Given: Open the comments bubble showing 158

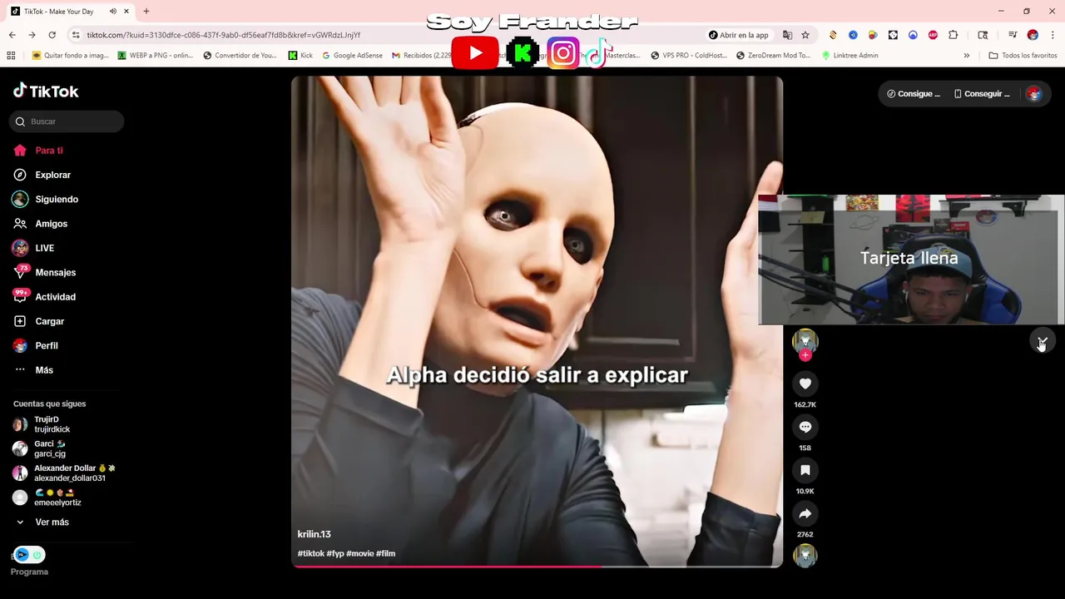Looking at the screenshot, I should (805, 427).
